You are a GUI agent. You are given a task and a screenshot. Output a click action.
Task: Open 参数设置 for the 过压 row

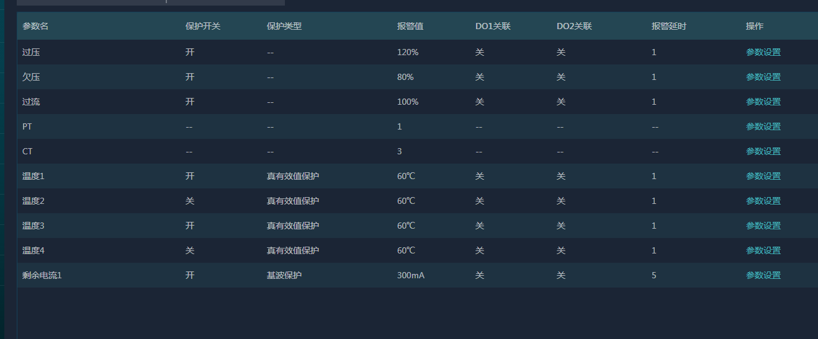pyautogui.click(x=763, y=52)
